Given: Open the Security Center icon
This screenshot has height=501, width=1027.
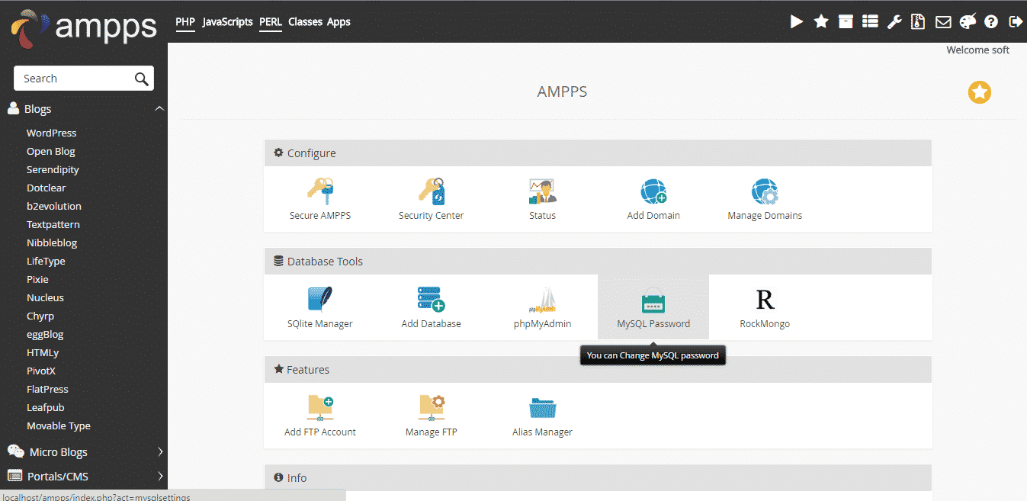Looking at the screenshot, I should [432, 191].
